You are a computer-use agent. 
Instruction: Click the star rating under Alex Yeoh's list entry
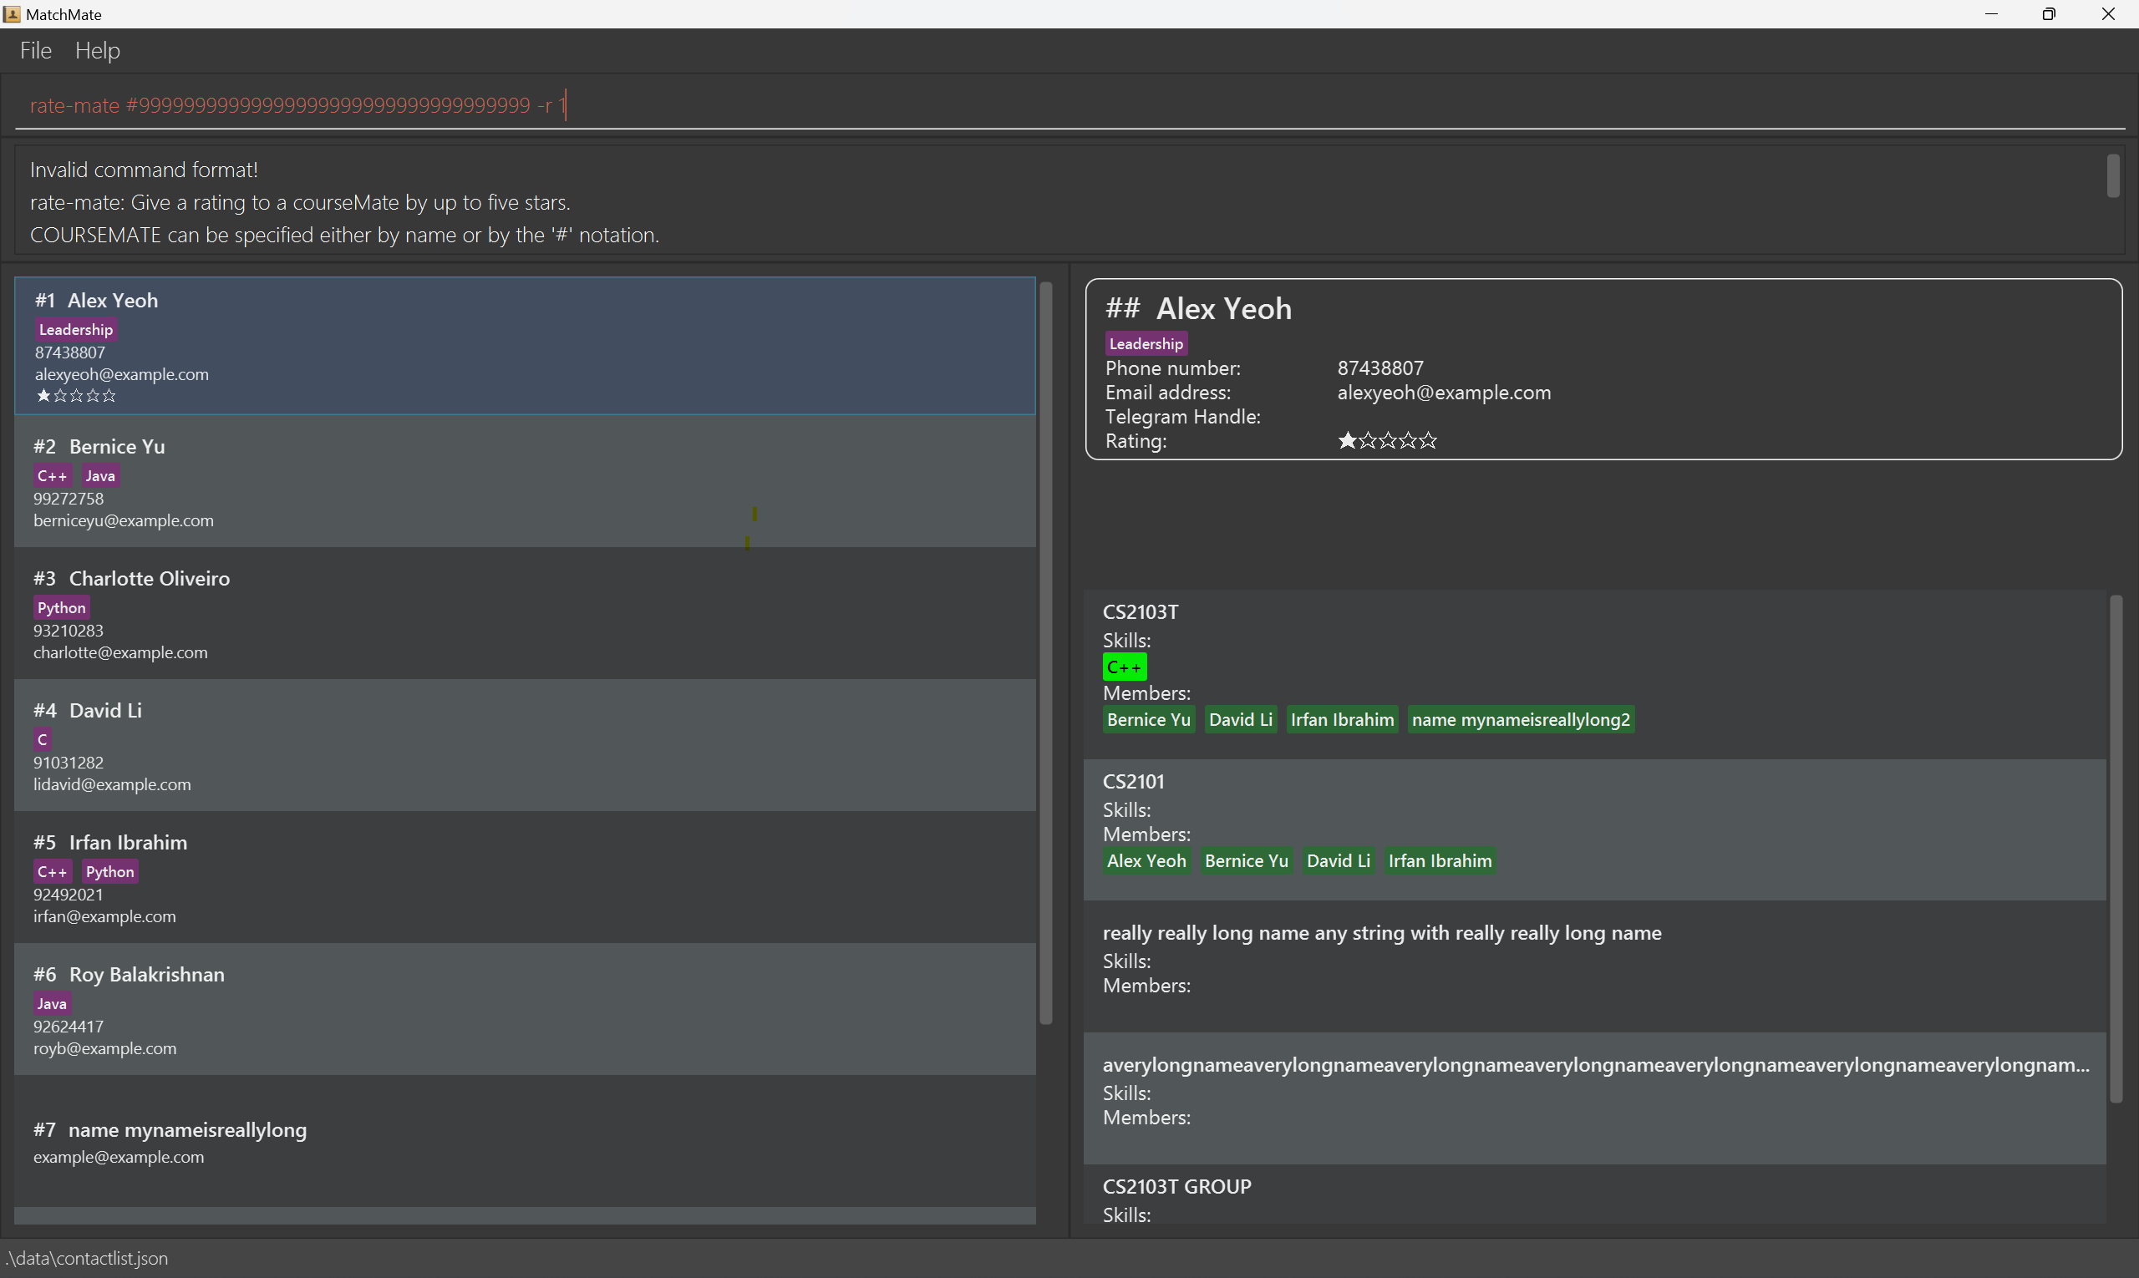pos(76,396)
